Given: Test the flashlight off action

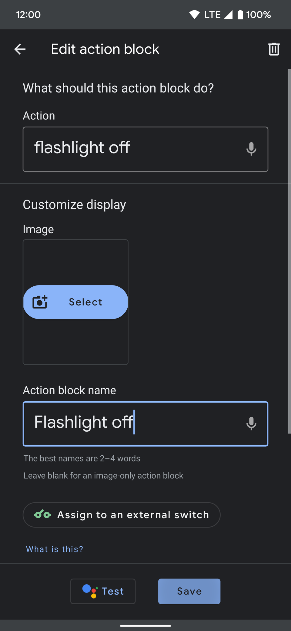Looking at the screenshot, I should (103, 591).
